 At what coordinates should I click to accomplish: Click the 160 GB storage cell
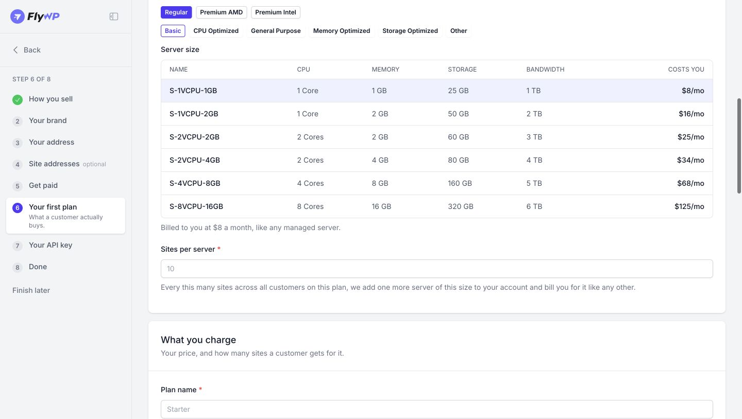(460, 183)
